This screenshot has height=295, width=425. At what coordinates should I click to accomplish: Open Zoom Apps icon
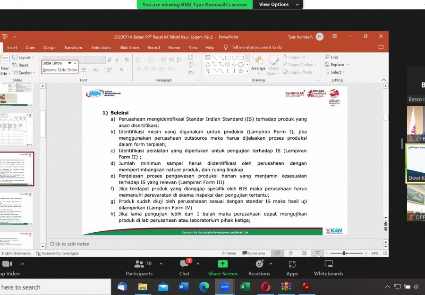coord(292,264)
